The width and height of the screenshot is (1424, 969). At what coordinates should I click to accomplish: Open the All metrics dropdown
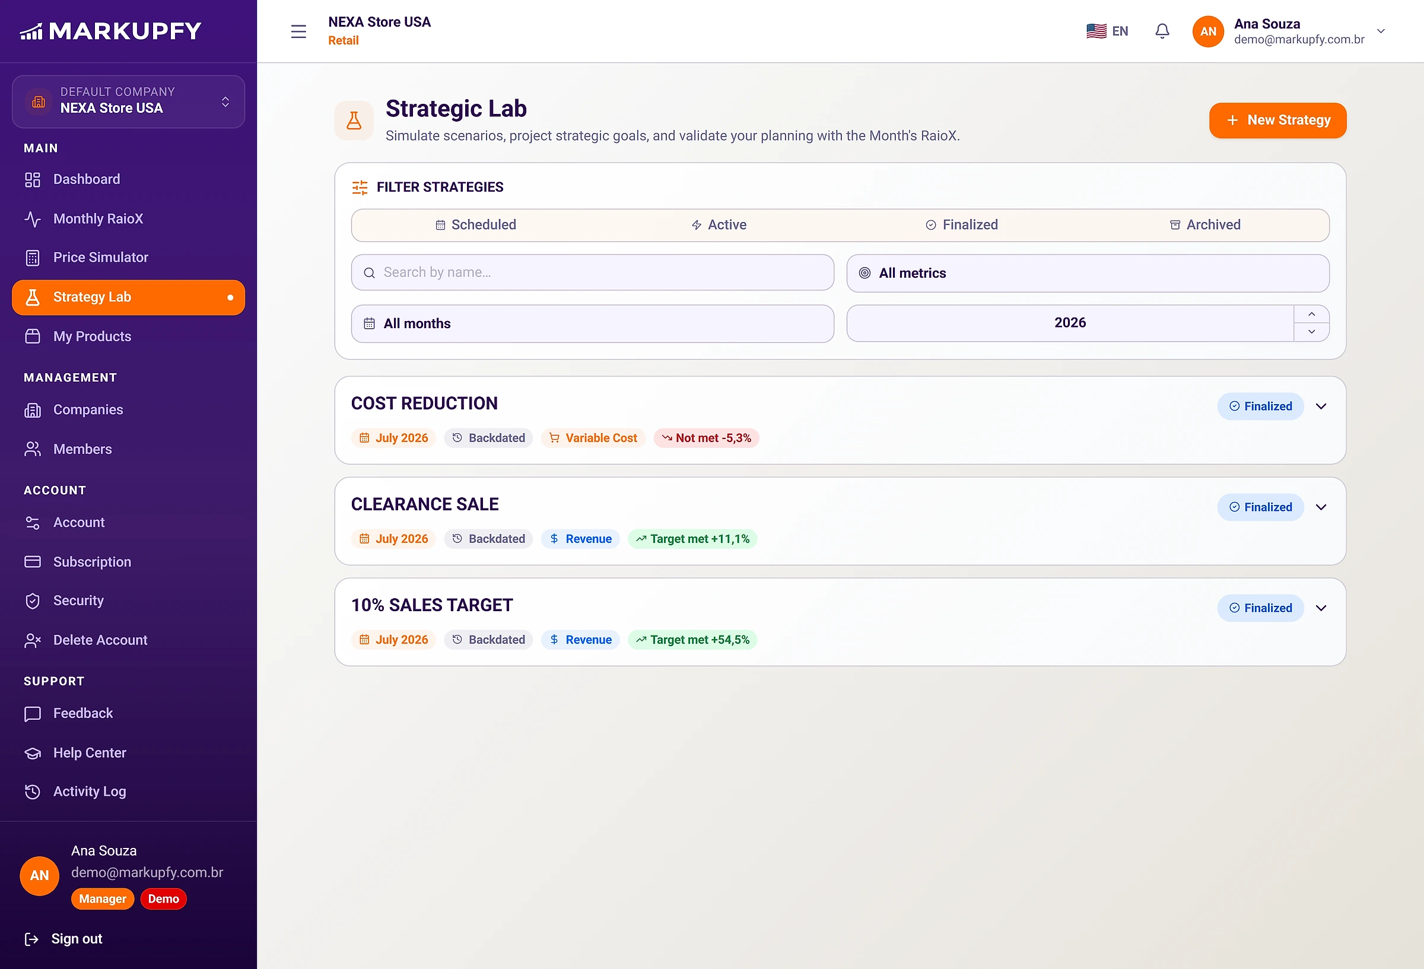[1088, 274]
